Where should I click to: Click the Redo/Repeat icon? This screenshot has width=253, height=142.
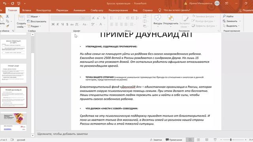coord(12,4)
